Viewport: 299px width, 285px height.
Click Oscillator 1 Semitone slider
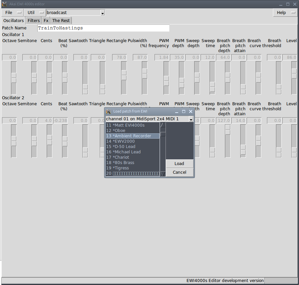pyautogui.click(x=34, y=78)
